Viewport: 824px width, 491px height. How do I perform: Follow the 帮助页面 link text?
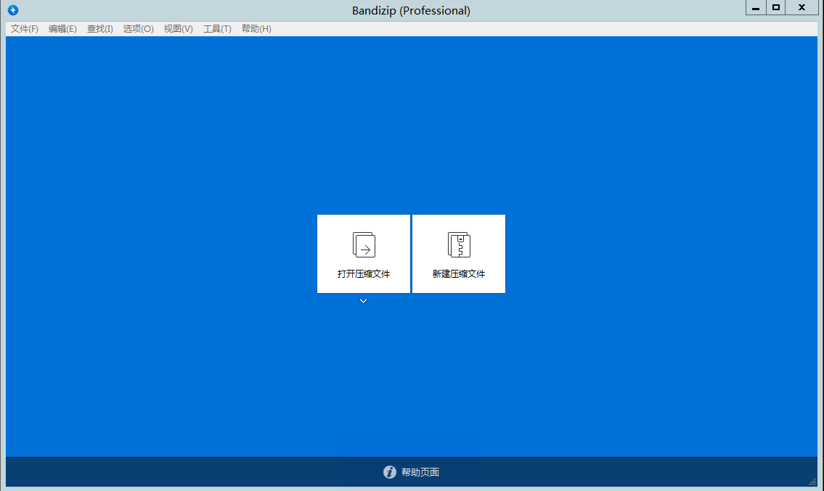click(420, 472)
